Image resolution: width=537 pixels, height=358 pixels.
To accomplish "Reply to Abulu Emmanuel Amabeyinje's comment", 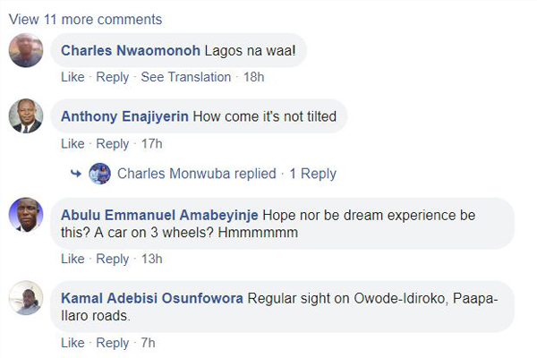I will click(x=112, y=259).
